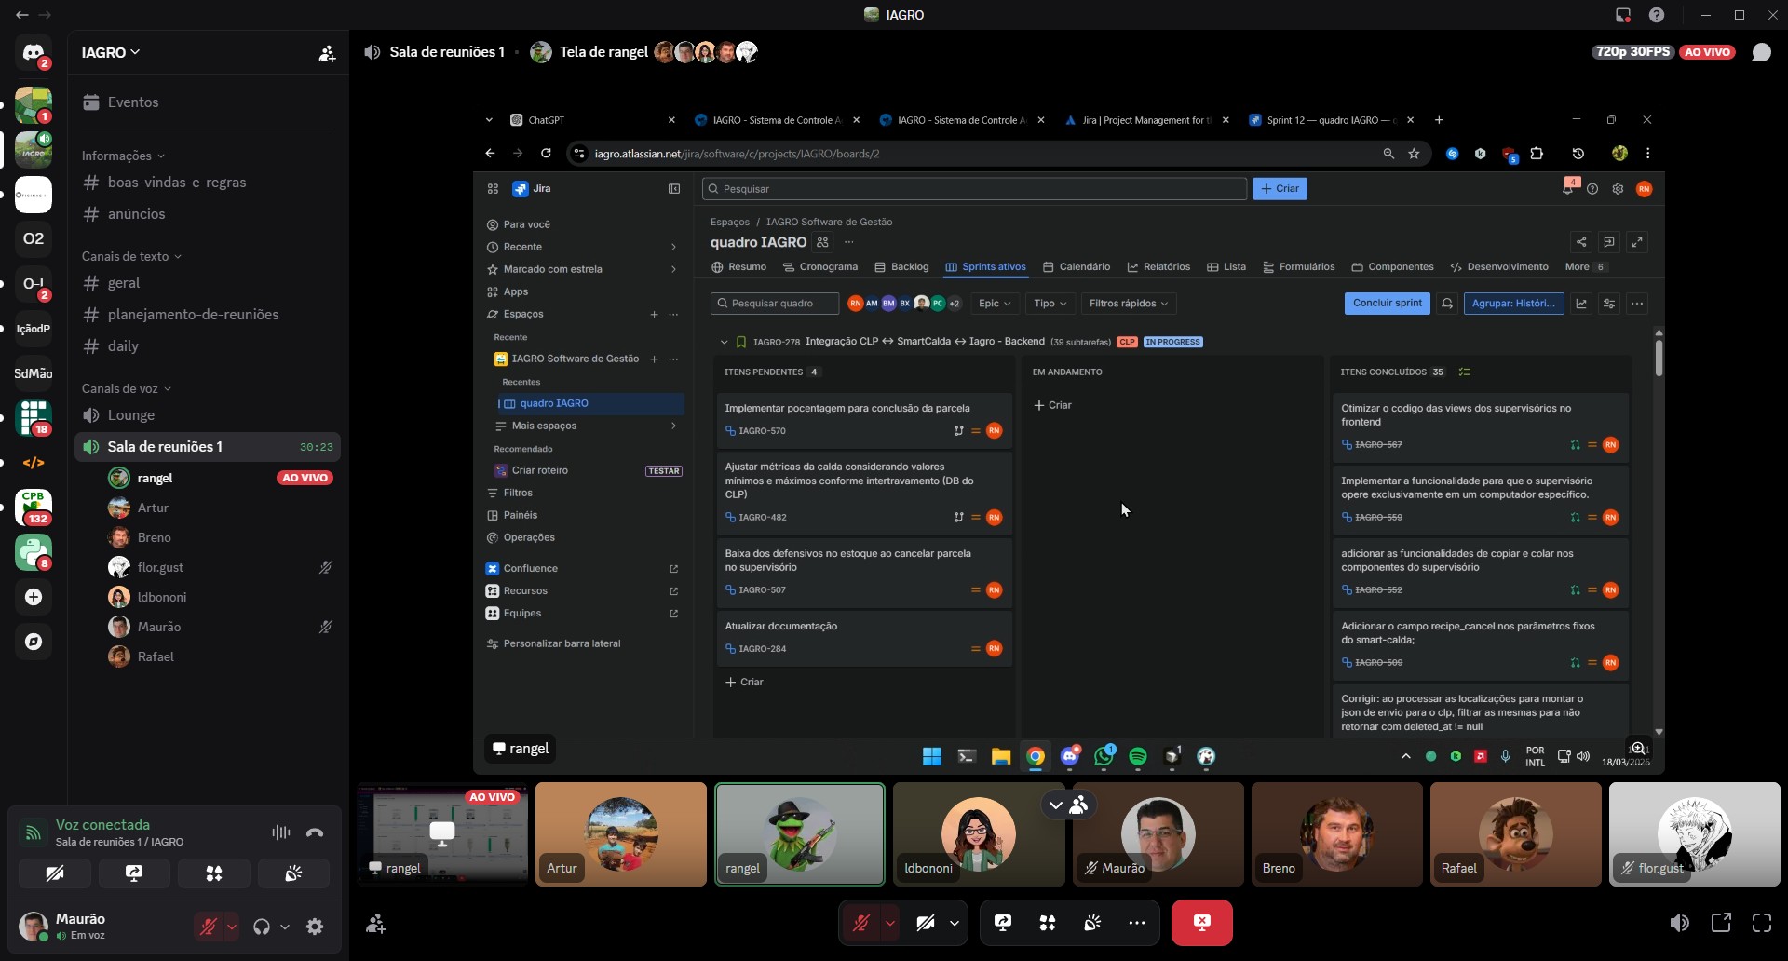
Task: Select the code brackets server icon
Action: click(34, 463)
